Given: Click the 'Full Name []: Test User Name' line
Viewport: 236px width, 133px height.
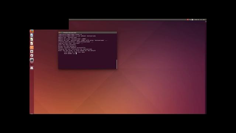Looking at the screenshot, I should pos(74,52).
